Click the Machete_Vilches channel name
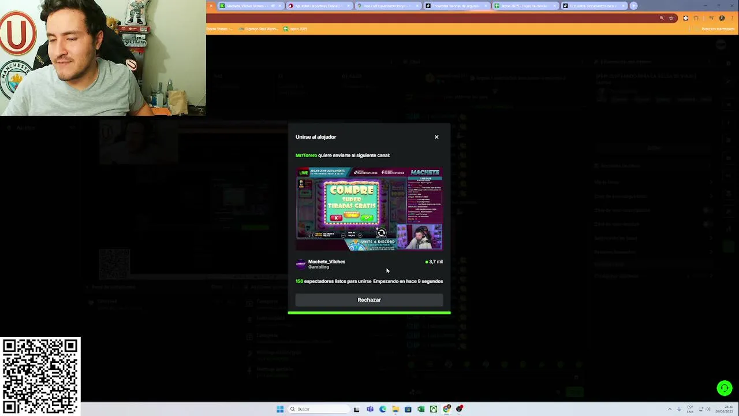 pos(327,262)
